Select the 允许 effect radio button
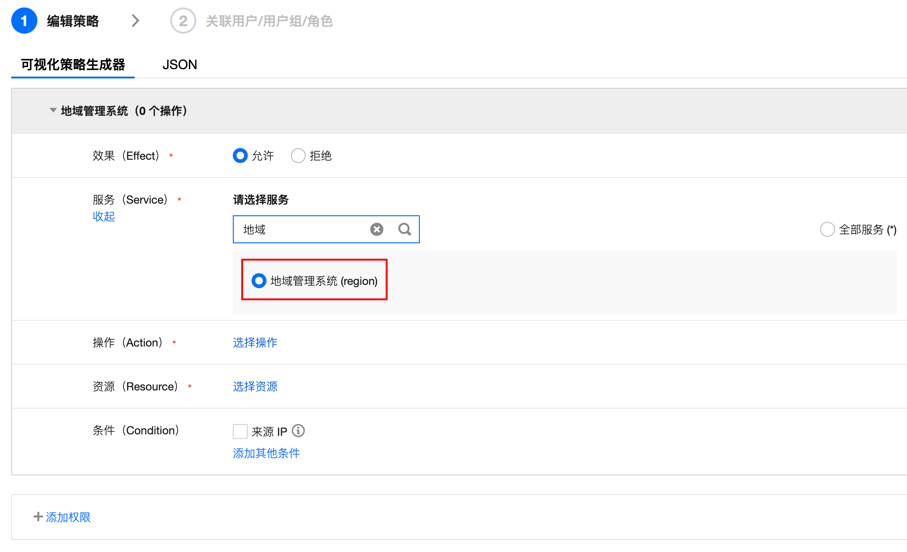This screenshot has height=552, width=907. pyautogui.click(x=240, y=156)
